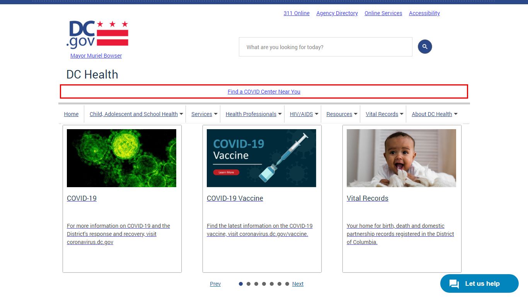
Task: Open the Health Professionals menu
Action: (251, 114)
